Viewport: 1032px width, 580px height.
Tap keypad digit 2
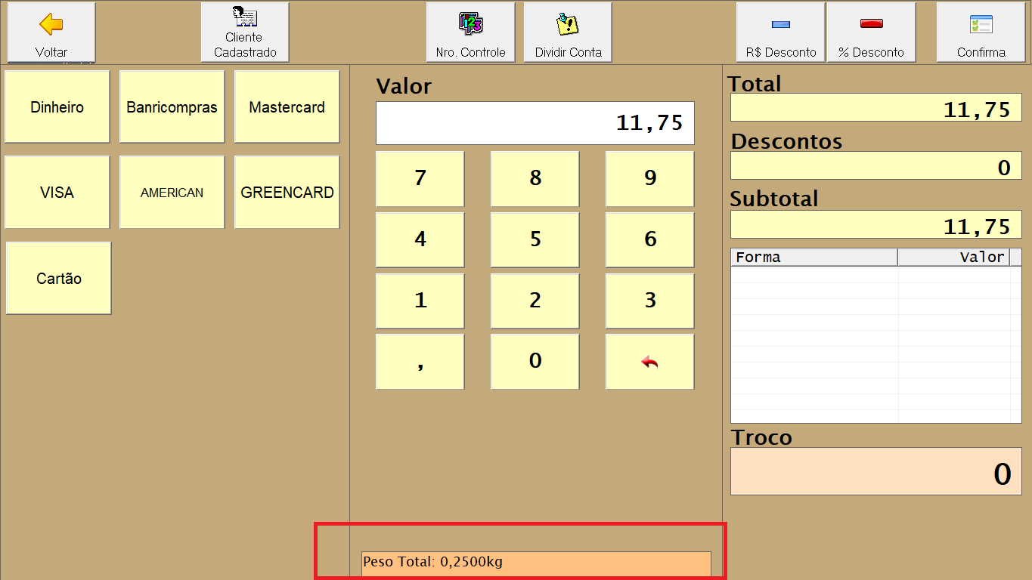pos(535,301)
